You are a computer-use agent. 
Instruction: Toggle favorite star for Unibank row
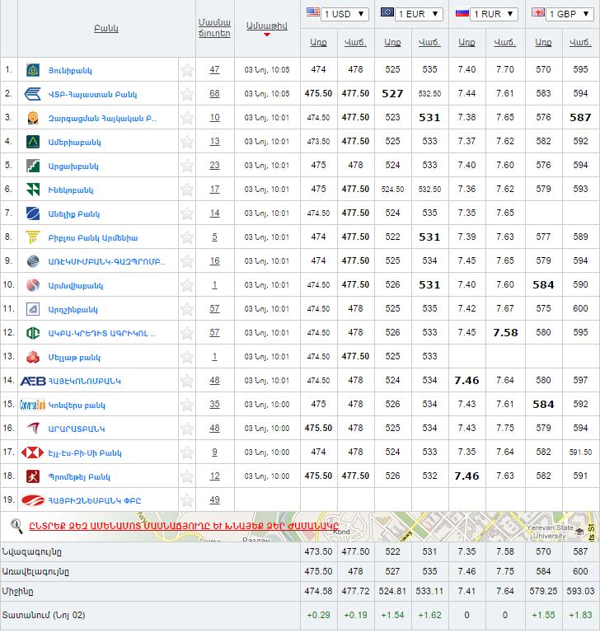(x=187, y=70)
